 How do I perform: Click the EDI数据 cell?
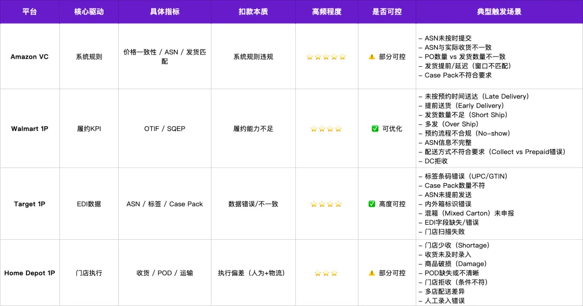point(89,204)
